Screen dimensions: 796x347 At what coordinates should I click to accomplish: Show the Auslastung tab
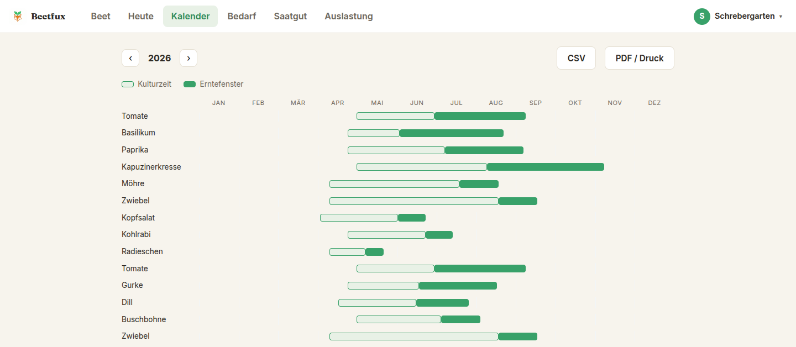click(x=349, y=17)
